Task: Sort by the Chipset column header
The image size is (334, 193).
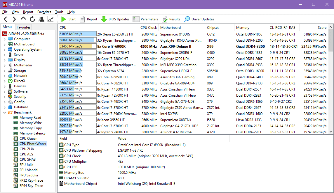Action: [220, 28]
